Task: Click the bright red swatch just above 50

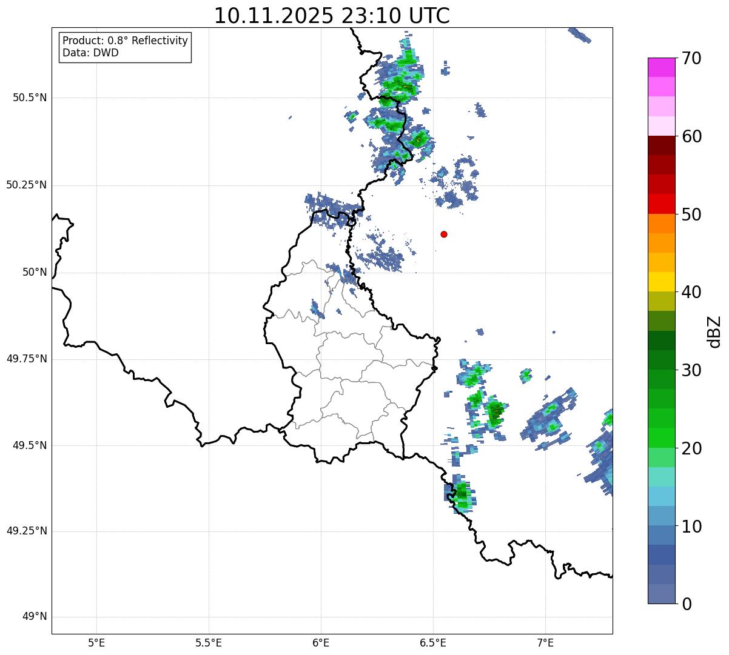Action: tap(661, 204)
